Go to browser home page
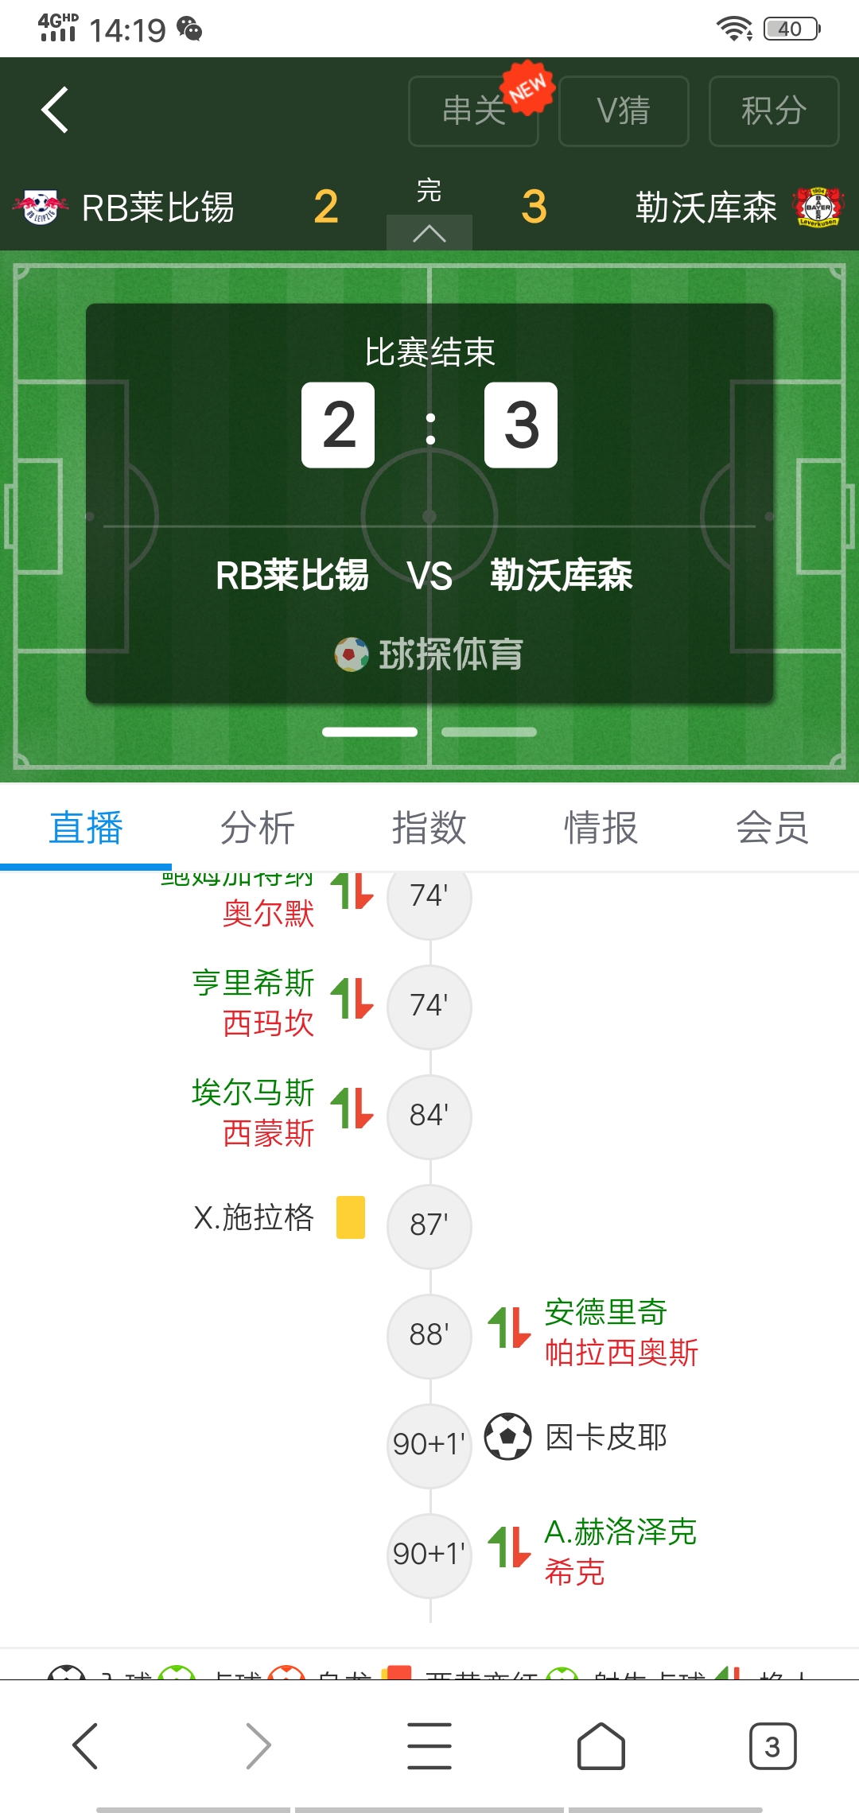The height and width of the screenshot is (1813, 859). (x=601, y=1746)
